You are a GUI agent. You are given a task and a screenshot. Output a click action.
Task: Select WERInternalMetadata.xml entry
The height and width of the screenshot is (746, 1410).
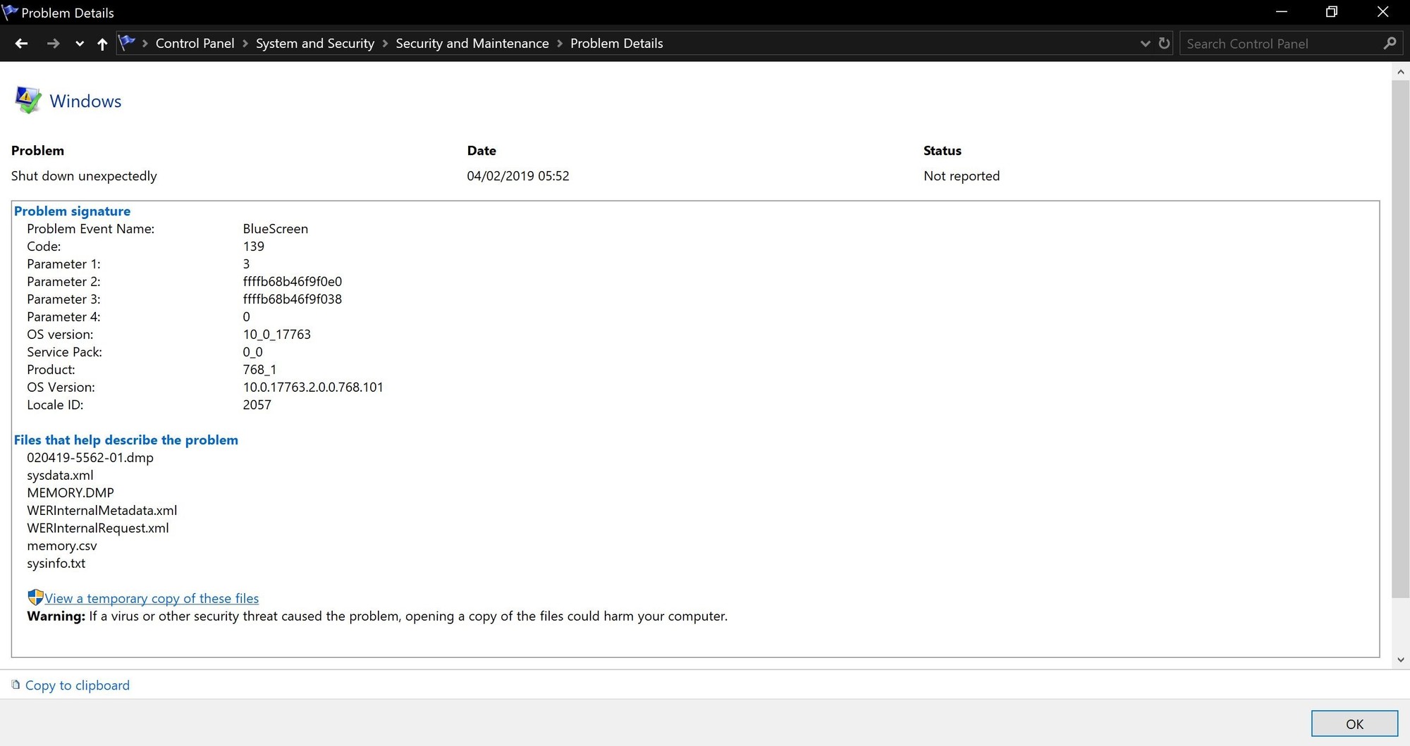pyautogui.click(x=102, y=511)
